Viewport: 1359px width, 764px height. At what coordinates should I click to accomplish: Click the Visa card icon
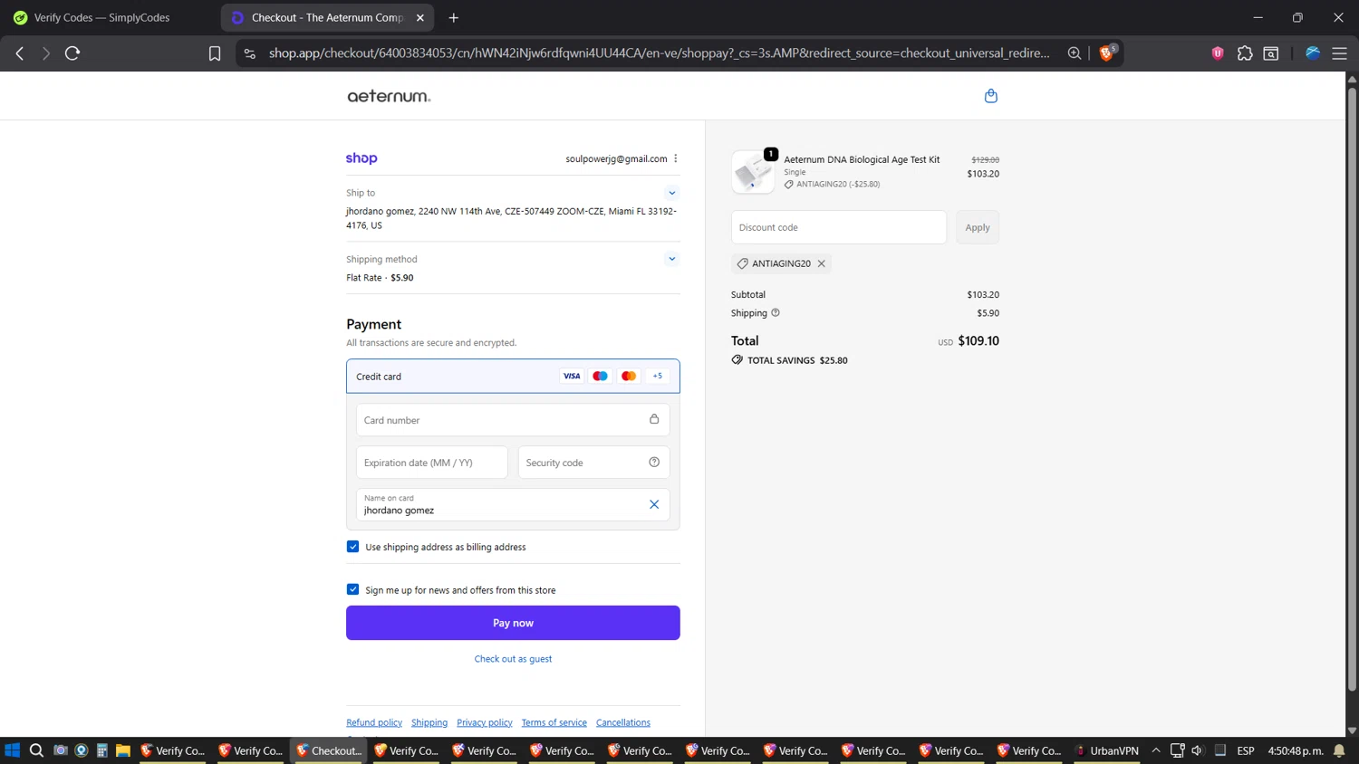coord(572,376)
